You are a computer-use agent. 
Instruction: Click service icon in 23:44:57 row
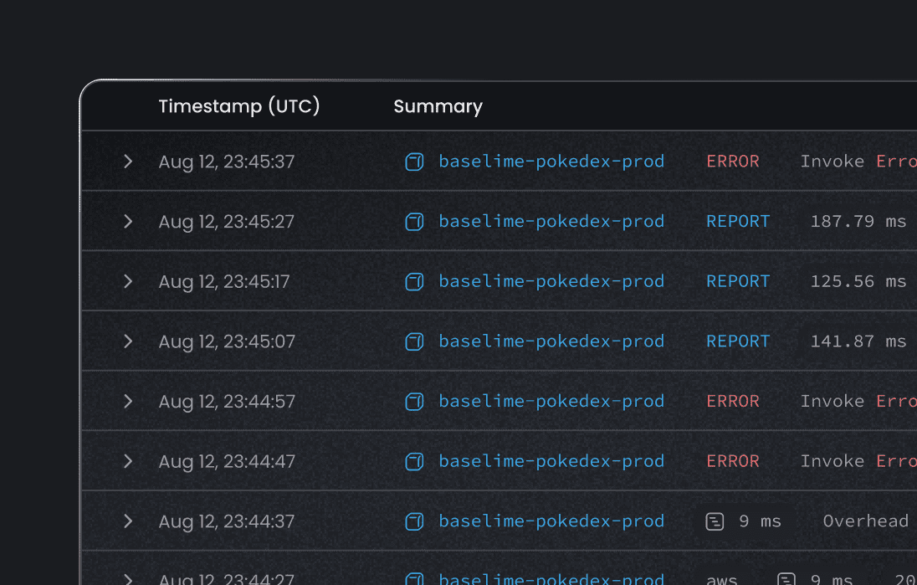(414, 402)
